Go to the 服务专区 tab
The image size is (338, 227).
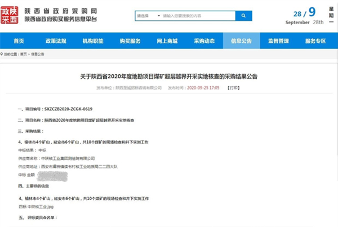316,41
